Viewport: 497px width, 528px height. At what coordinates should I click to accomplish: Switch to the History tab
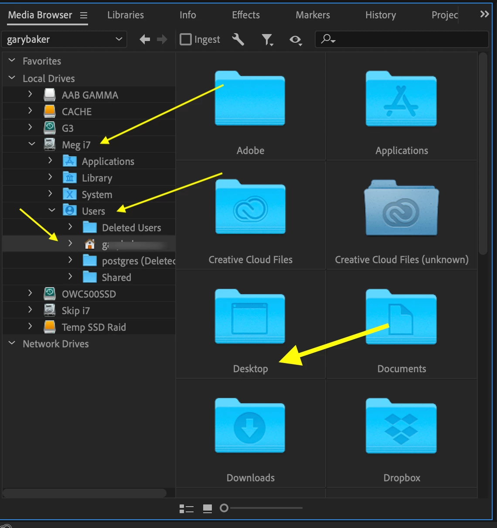(381, 15)
